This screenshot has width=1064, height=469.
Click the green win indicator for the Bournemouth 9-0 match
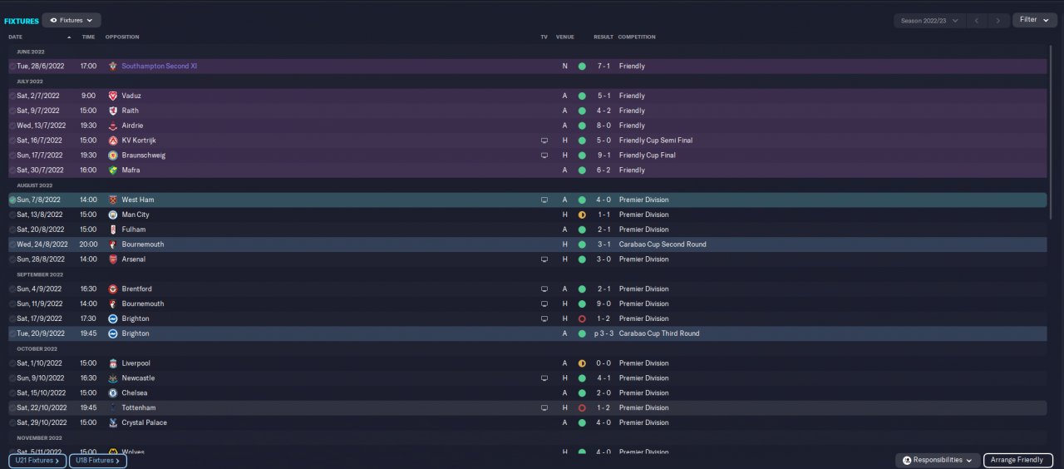pos(582,304)
